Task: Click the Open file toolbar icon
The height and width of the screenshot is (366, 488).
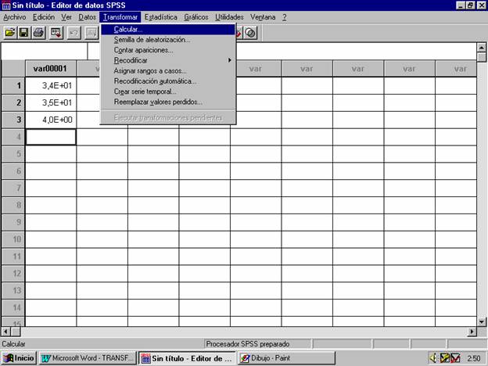Action: tap(10, 33)
